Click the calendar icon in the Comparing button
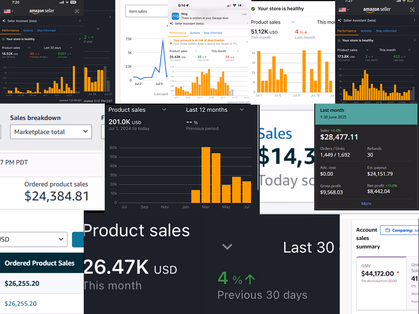 pyautogui.click(x=388, y=230)
